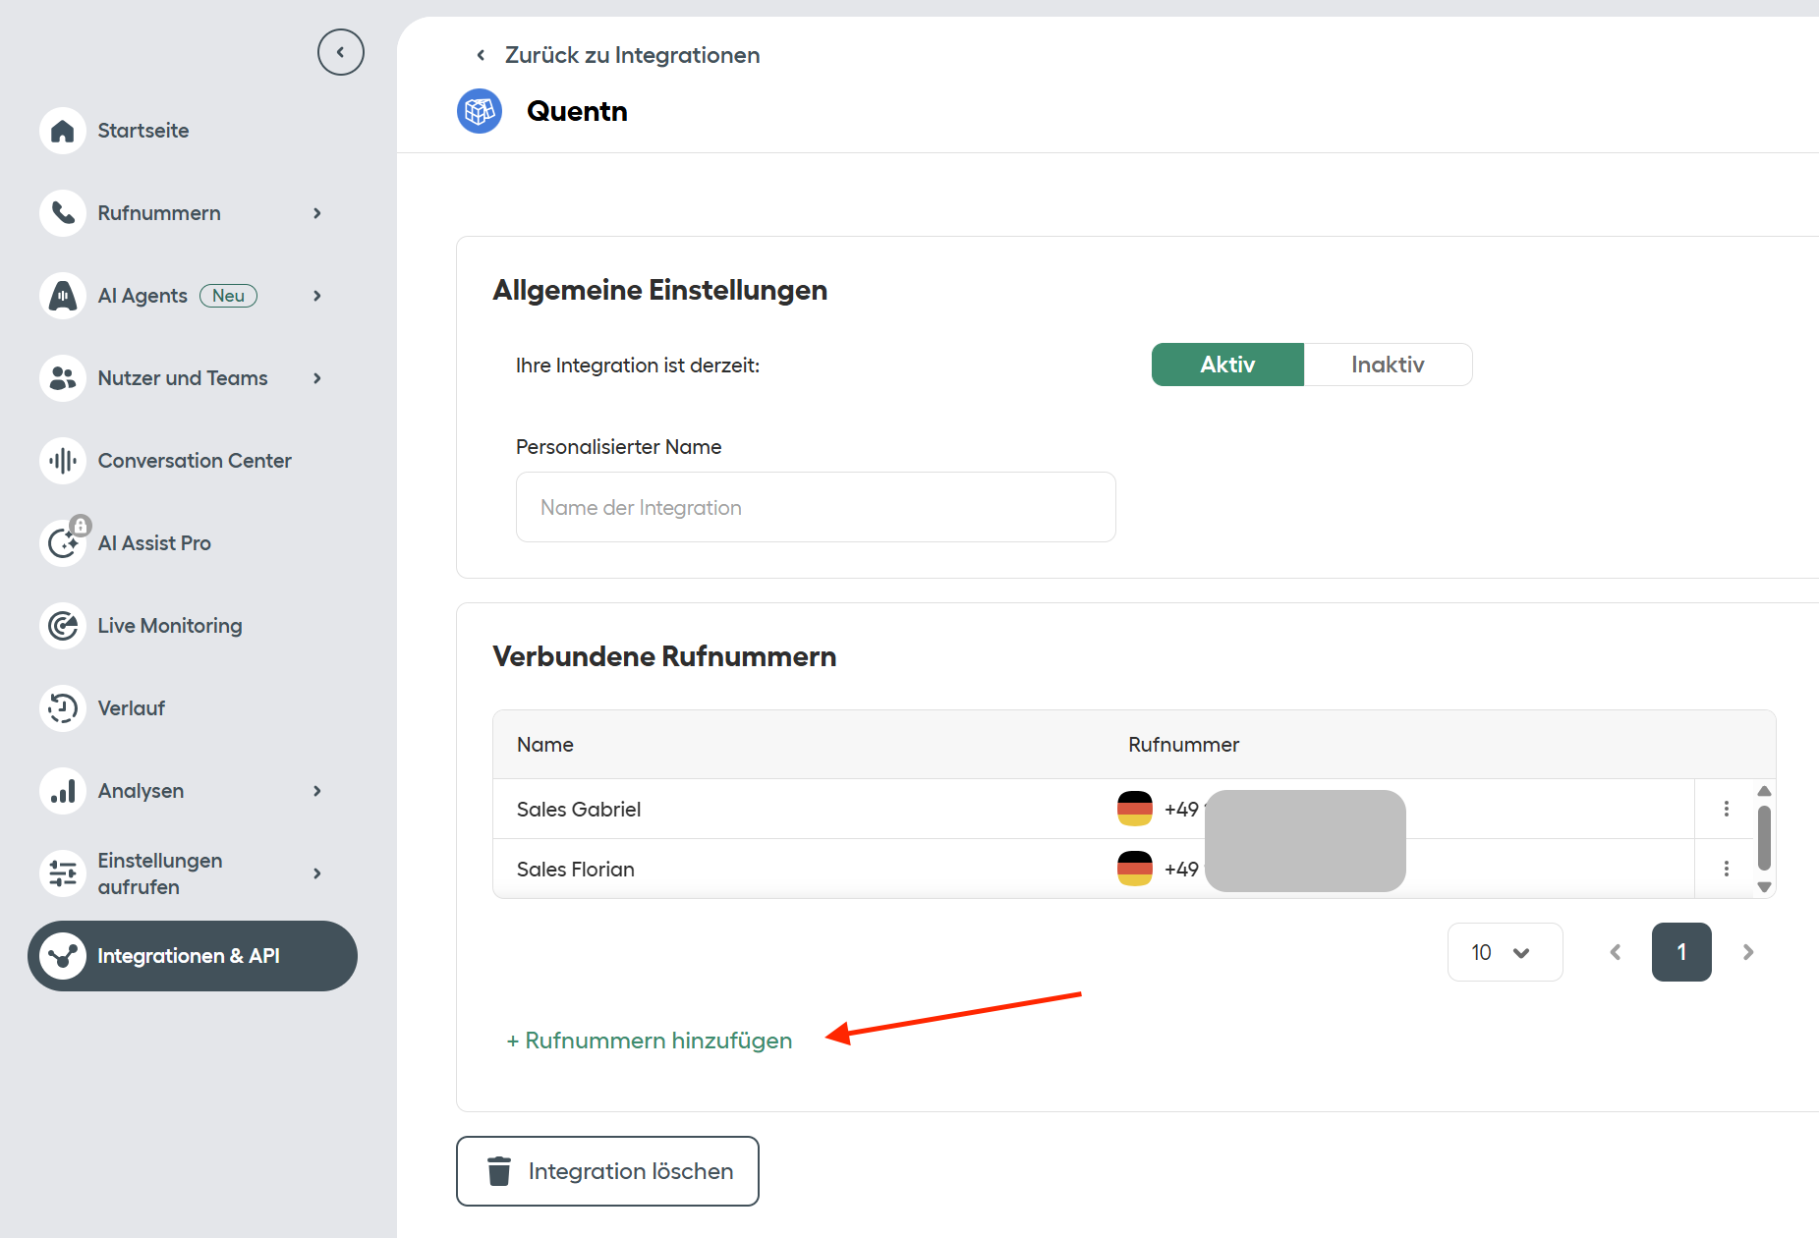The width and height of the screenshot is (1819, 1238).
Task: Open the rows per page dropdown showing 10
Action: pos(1505,952)
